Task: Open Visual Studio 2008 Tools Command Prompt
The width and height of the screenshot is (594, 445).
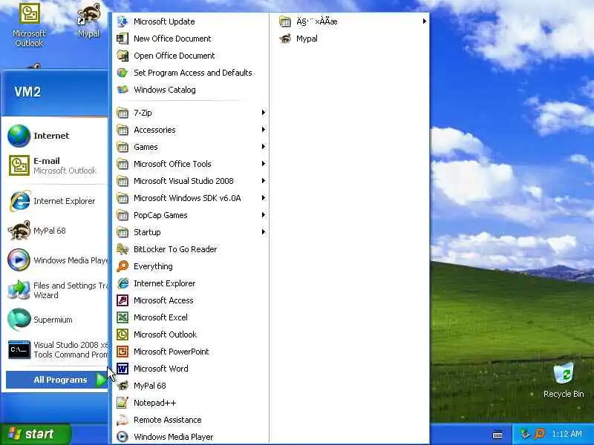Action: tap(56, 349)
